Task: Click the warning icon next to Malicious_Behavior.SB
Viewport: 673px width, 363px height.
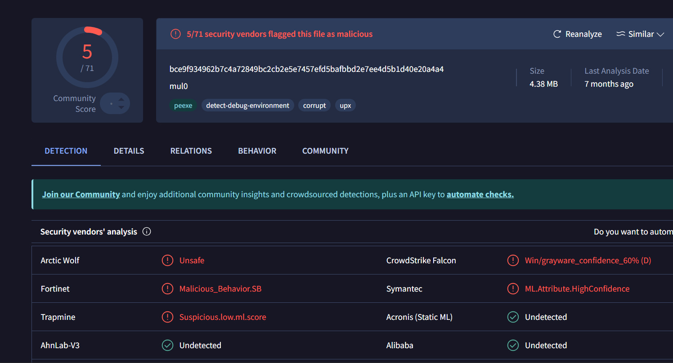Action: point(167,289)
